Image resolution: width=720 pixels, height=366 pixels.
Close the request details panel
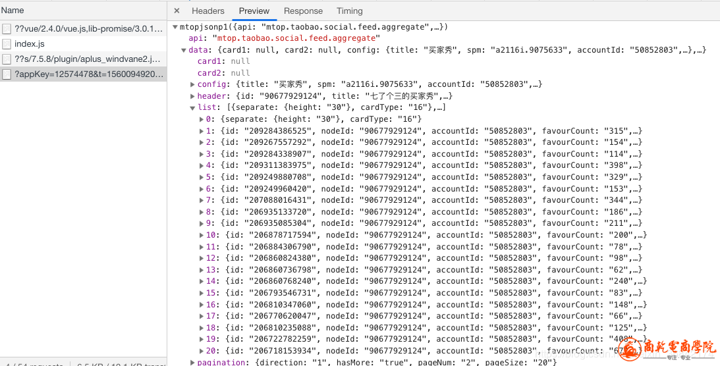[x=177, y=11]
